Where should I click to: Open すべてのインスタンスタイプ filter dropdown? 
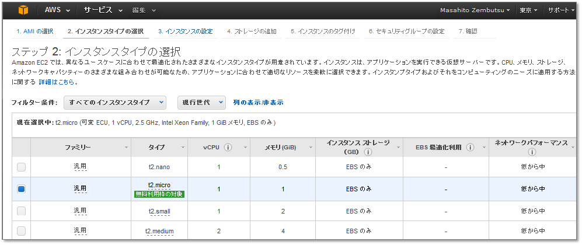coord(115,103)
